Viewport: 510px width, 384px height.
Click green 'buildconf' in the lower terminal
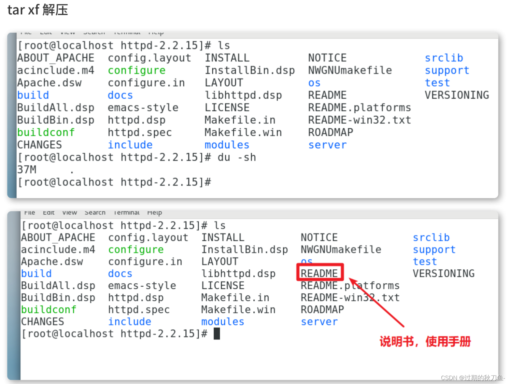(x=49, y=310)
